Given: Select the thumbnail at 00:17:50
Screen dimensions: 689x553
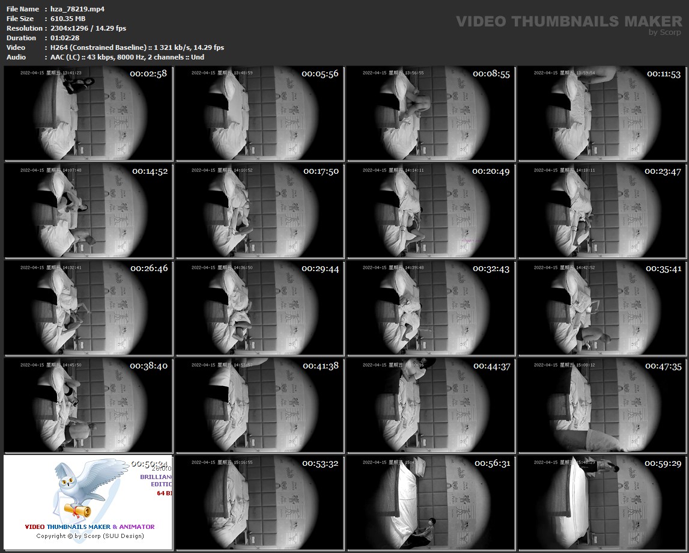Looking at the screenshot, I should pyautogui.click(x=259, y=210).
